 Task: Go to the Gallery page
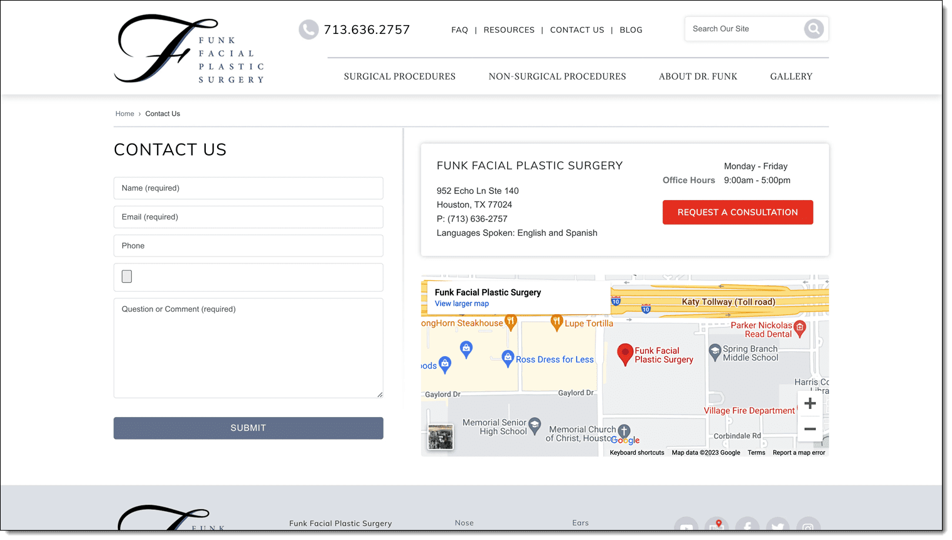791,77
